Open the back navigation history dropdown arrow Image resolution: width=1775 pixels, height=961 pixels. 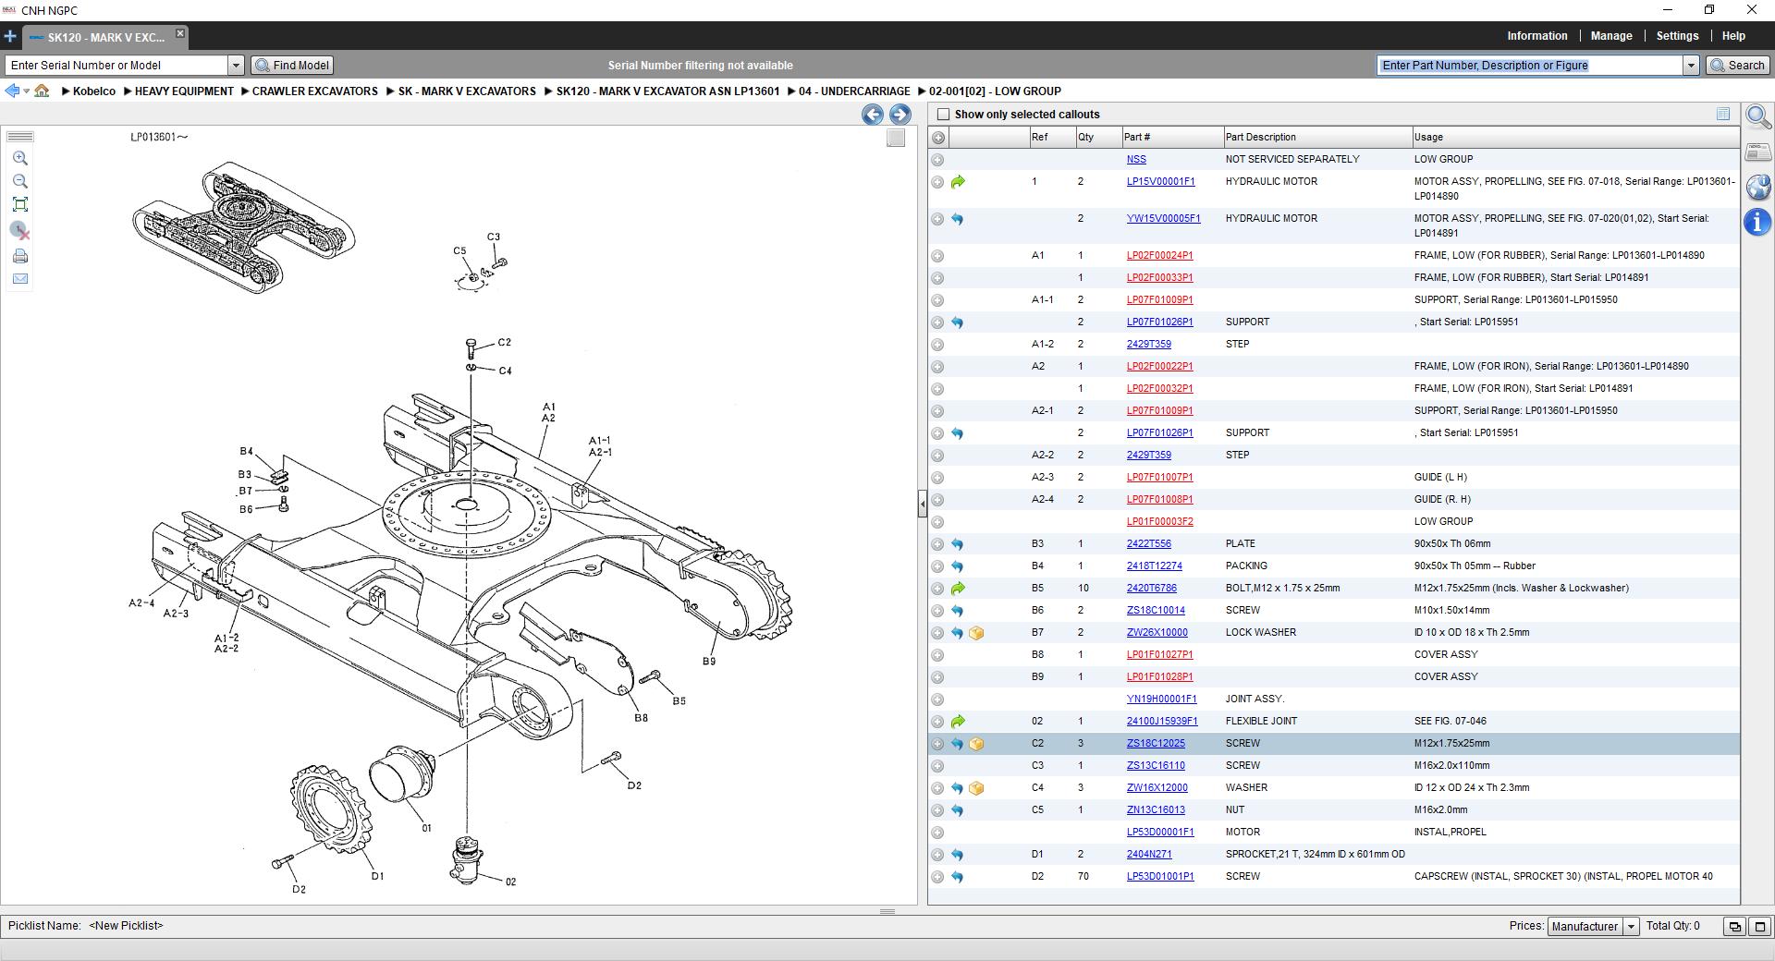pyautogui.click(x=27, y=91)
